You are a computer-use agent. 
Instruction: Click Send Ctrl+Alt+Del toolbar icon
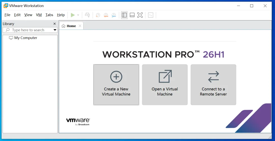pyautogui.click(x=87, y=15)
